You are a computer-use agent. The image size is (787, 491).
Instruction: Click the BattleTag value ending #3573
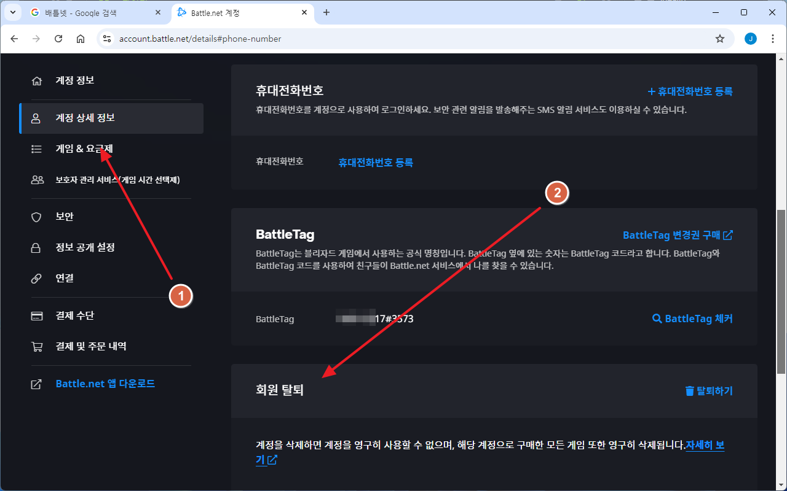(x=374, y=319)
